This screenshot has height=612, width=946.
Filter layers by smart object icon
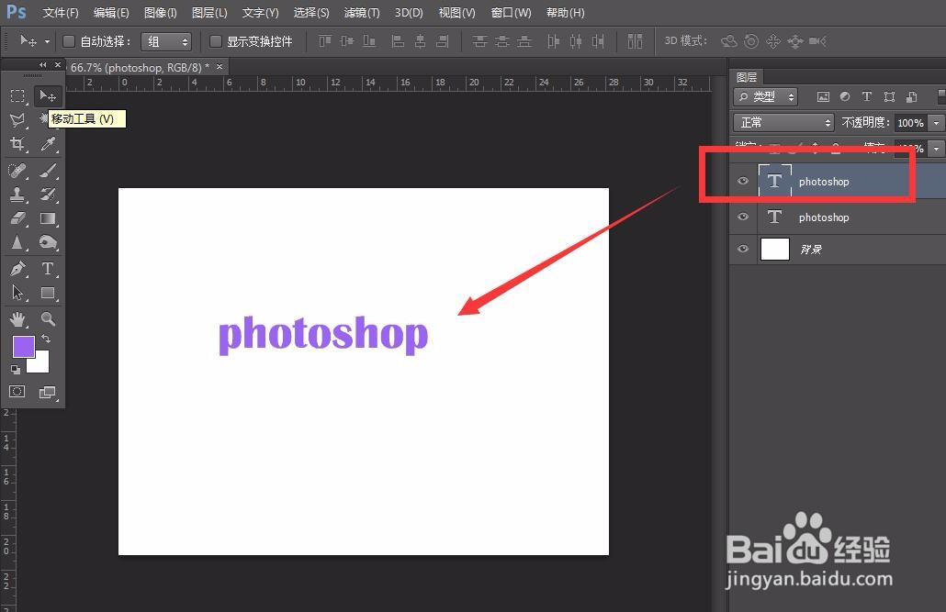(912, 96)
